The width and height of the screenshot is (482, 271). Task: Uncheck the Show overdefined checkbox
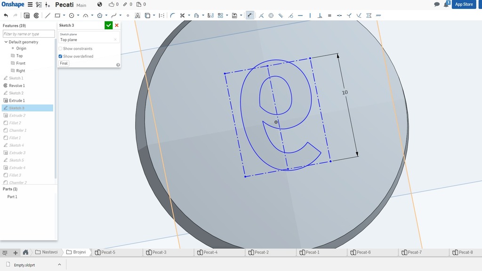pos(61,56)
